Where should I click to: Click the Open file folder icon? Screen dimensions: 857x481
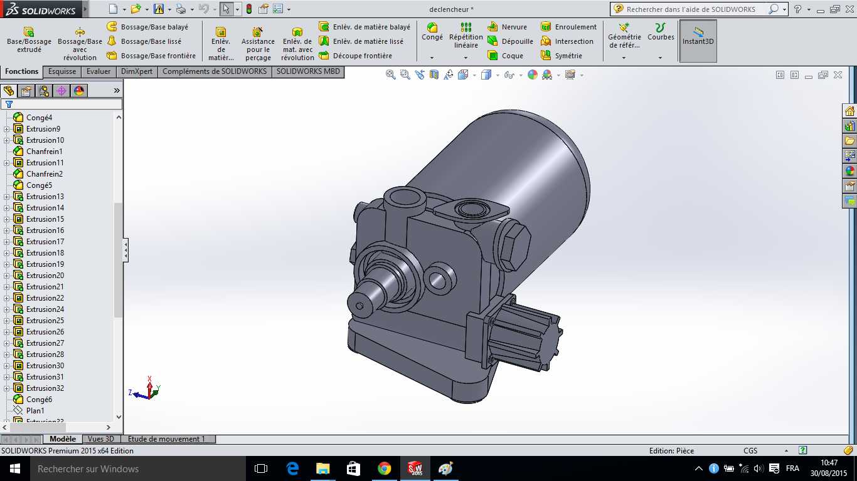136,9
